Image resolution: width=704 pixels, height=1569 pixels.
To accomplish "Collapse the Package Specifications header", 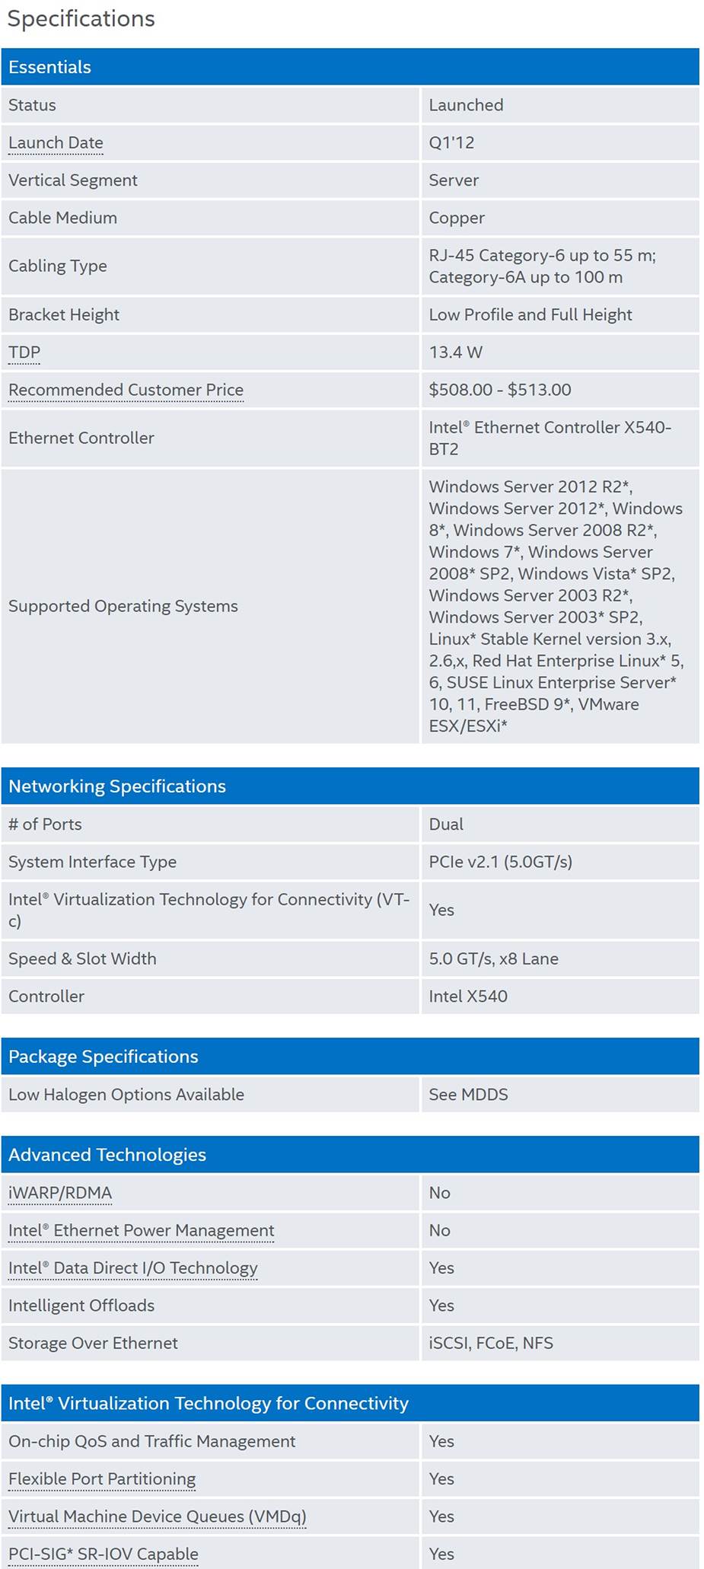I will coord(350,1057).
